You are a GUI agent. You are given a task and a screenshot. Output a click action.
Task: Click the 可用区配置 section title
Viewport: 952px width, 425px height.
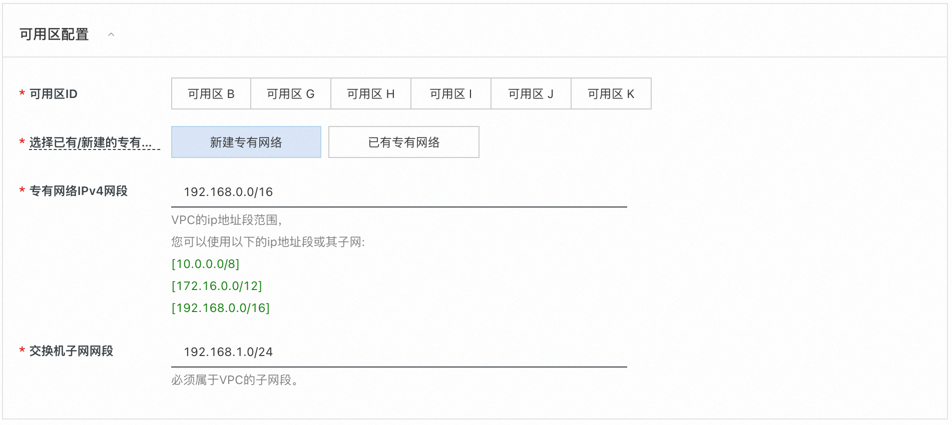53,34
